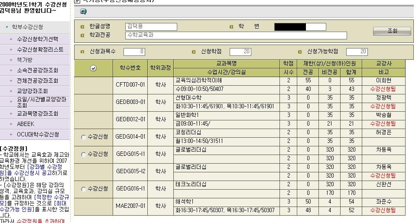The width and height of the screenshot is (419, 223).
Task: Click course code CFTD007-01
Action: point(130,85)
